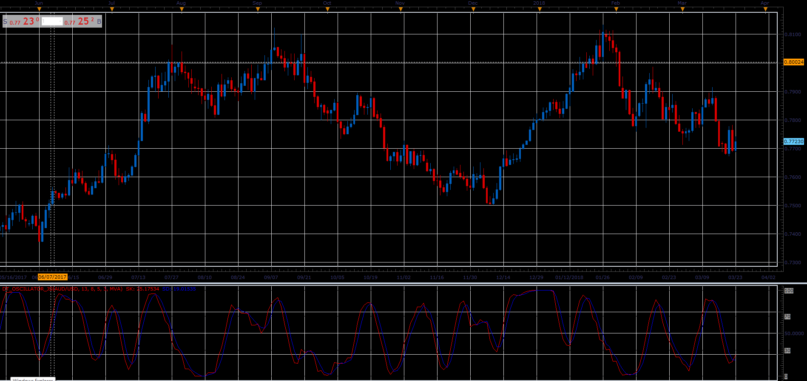Click the SD: 19.01535 oscillator value
The width and height of the screenshot is (807, 381).
179,289
